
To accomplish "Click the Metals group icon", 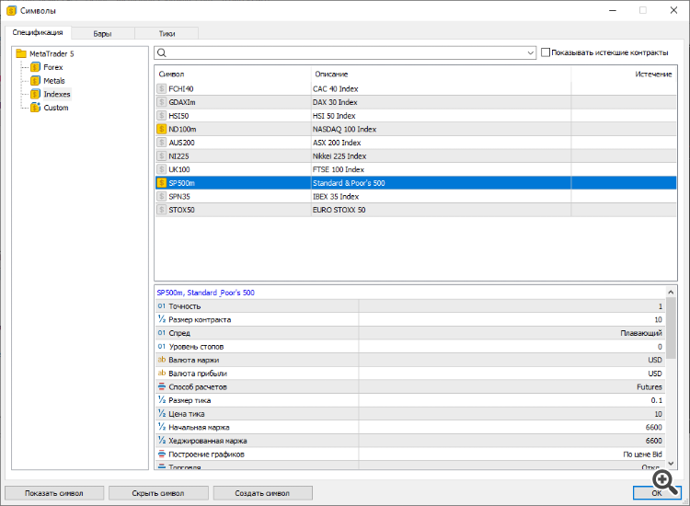I will tap(35, 81).
